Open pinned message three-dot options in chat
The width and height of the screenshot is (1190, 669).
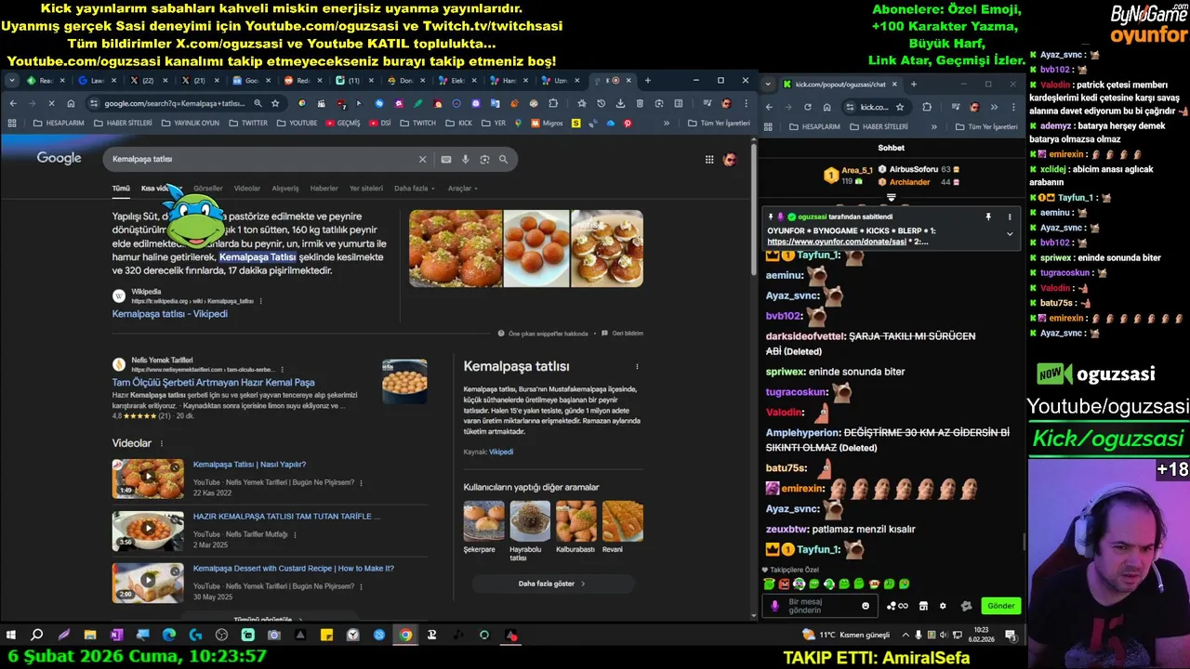click(1010, 216)
